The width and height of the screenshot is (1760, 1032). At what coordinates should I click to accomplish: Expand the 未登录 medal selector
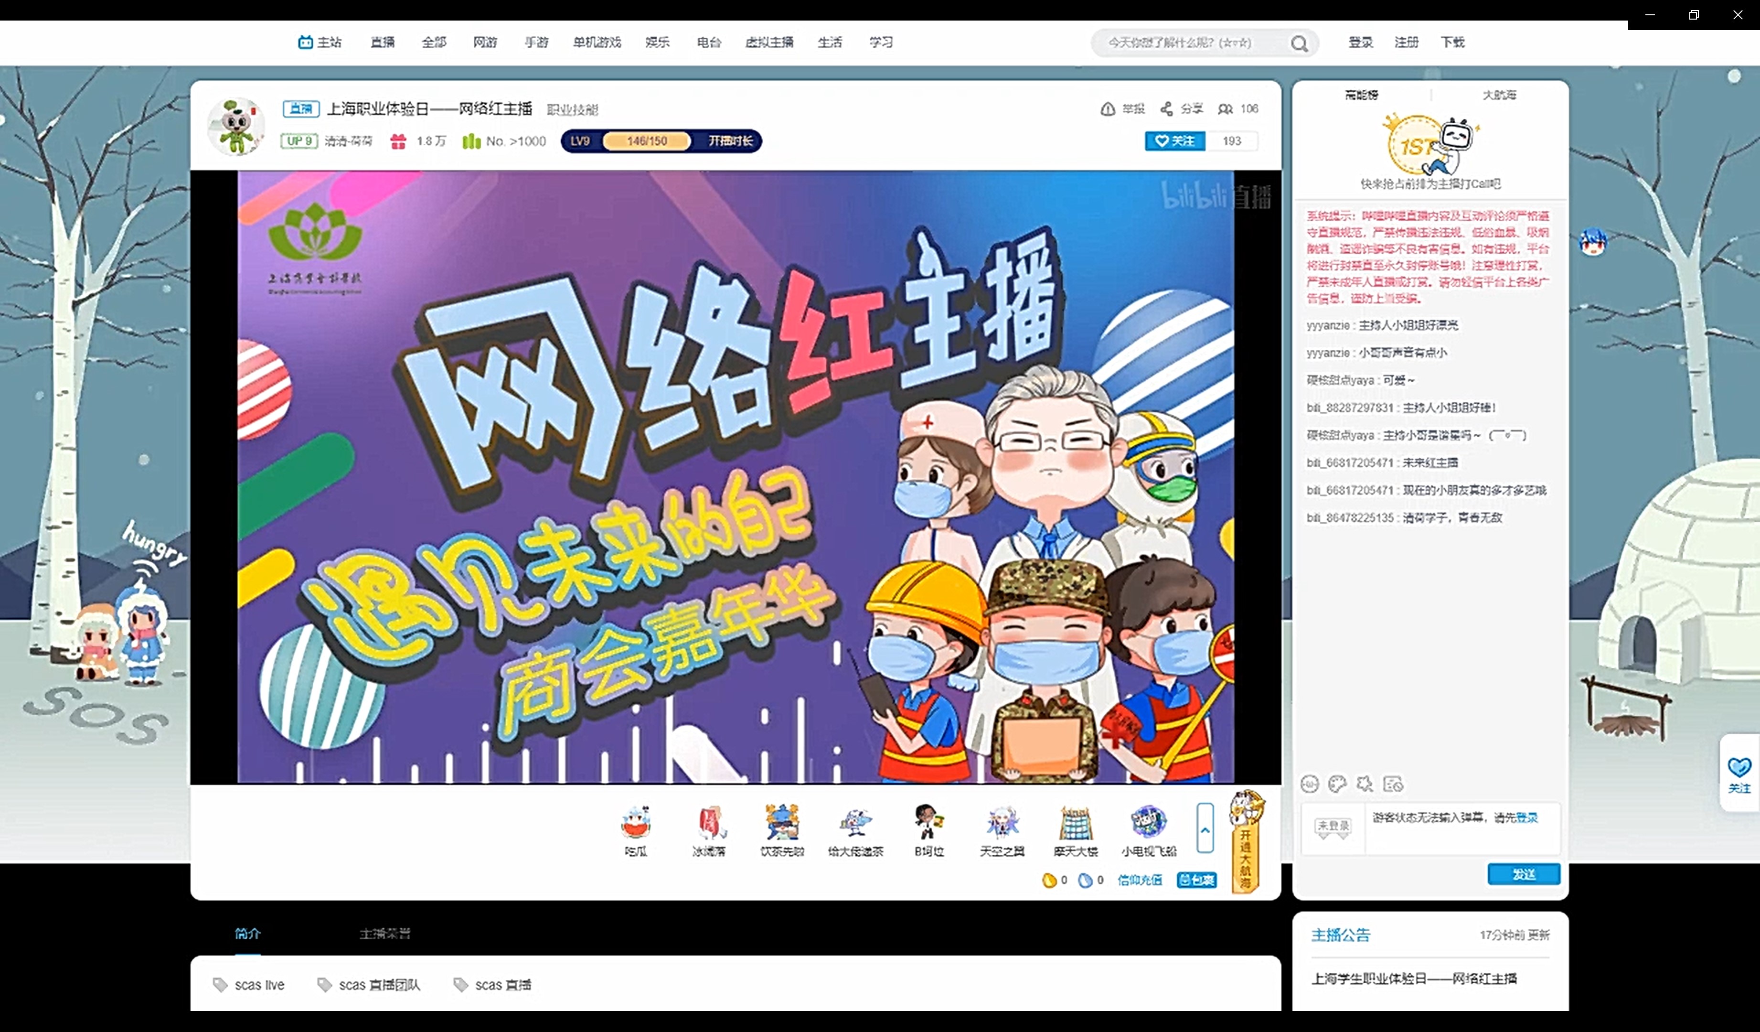point(1333,828)
